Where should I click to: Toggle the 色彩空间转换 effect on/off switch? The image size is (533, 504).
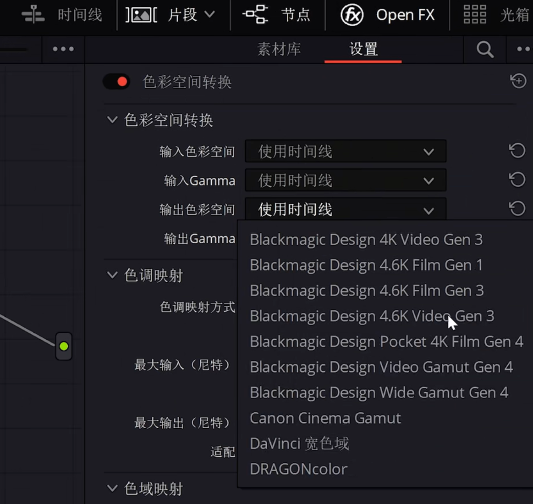click(x=116, y=82)
